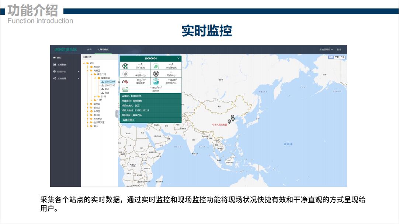This screenshot has width=399, height=224.
Task: Click the red smoke concentration cloud icon
Action: pyautogui.click(x=125, y=81)
